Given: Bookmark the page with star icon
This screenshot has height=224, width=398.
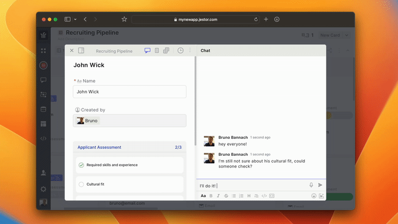Looking at the screenshot, I should [124, 19].
